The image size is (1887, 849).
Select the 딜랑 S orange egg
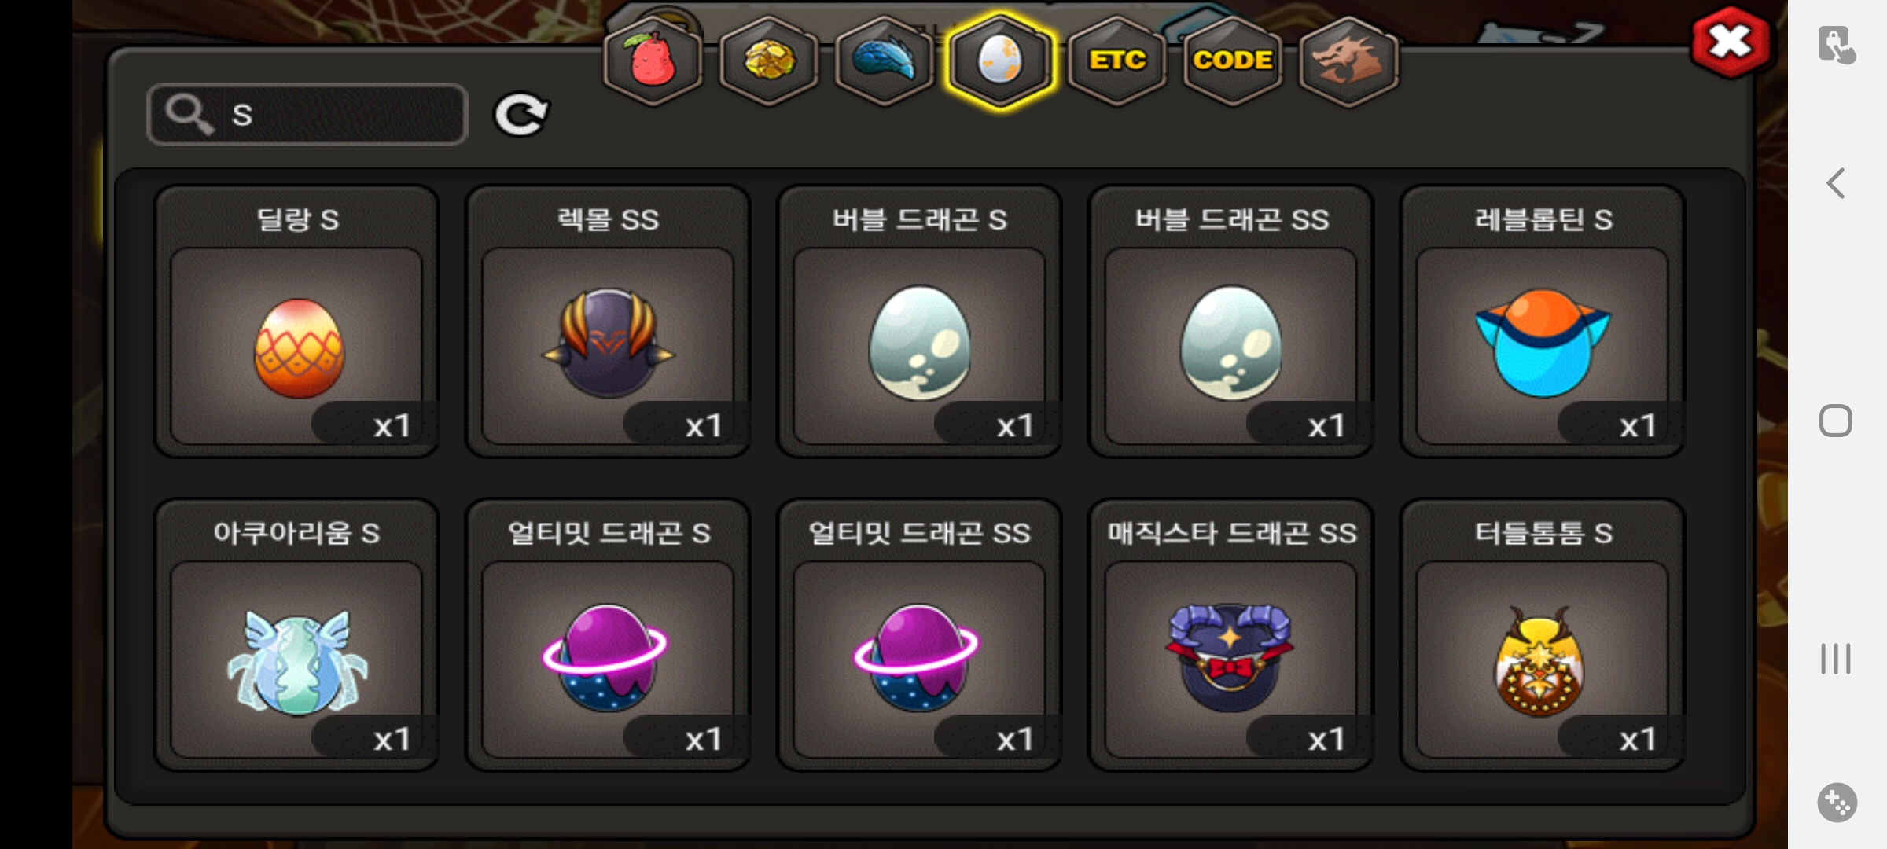[x=296, y=322]
